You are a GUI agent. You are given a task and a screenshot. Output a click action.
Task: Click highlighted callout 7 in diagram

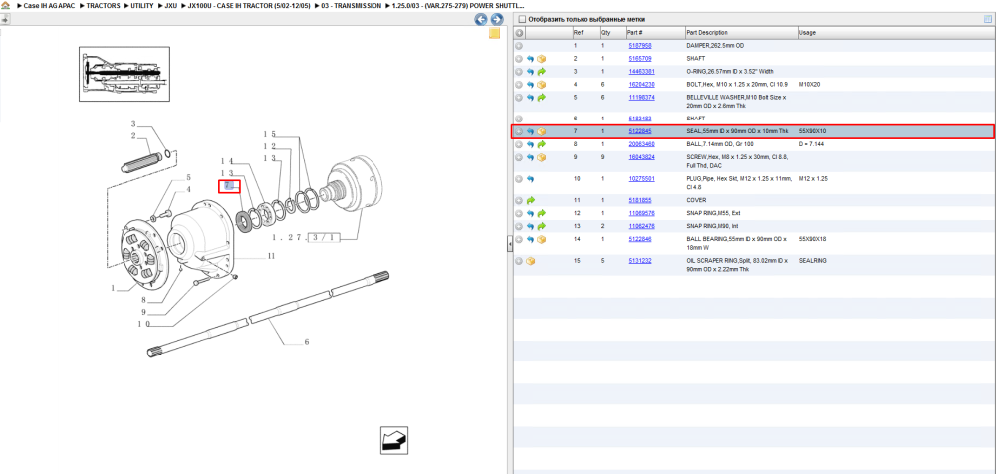pos(229,186)
